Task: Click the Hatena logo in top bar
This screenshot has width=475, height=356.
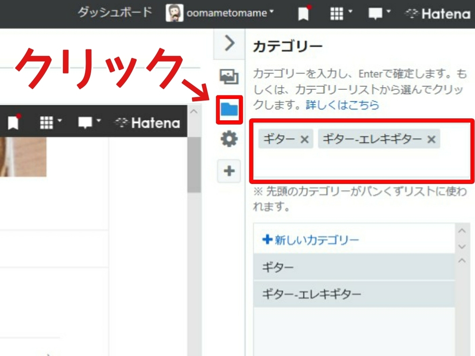Action: (437, 14)
